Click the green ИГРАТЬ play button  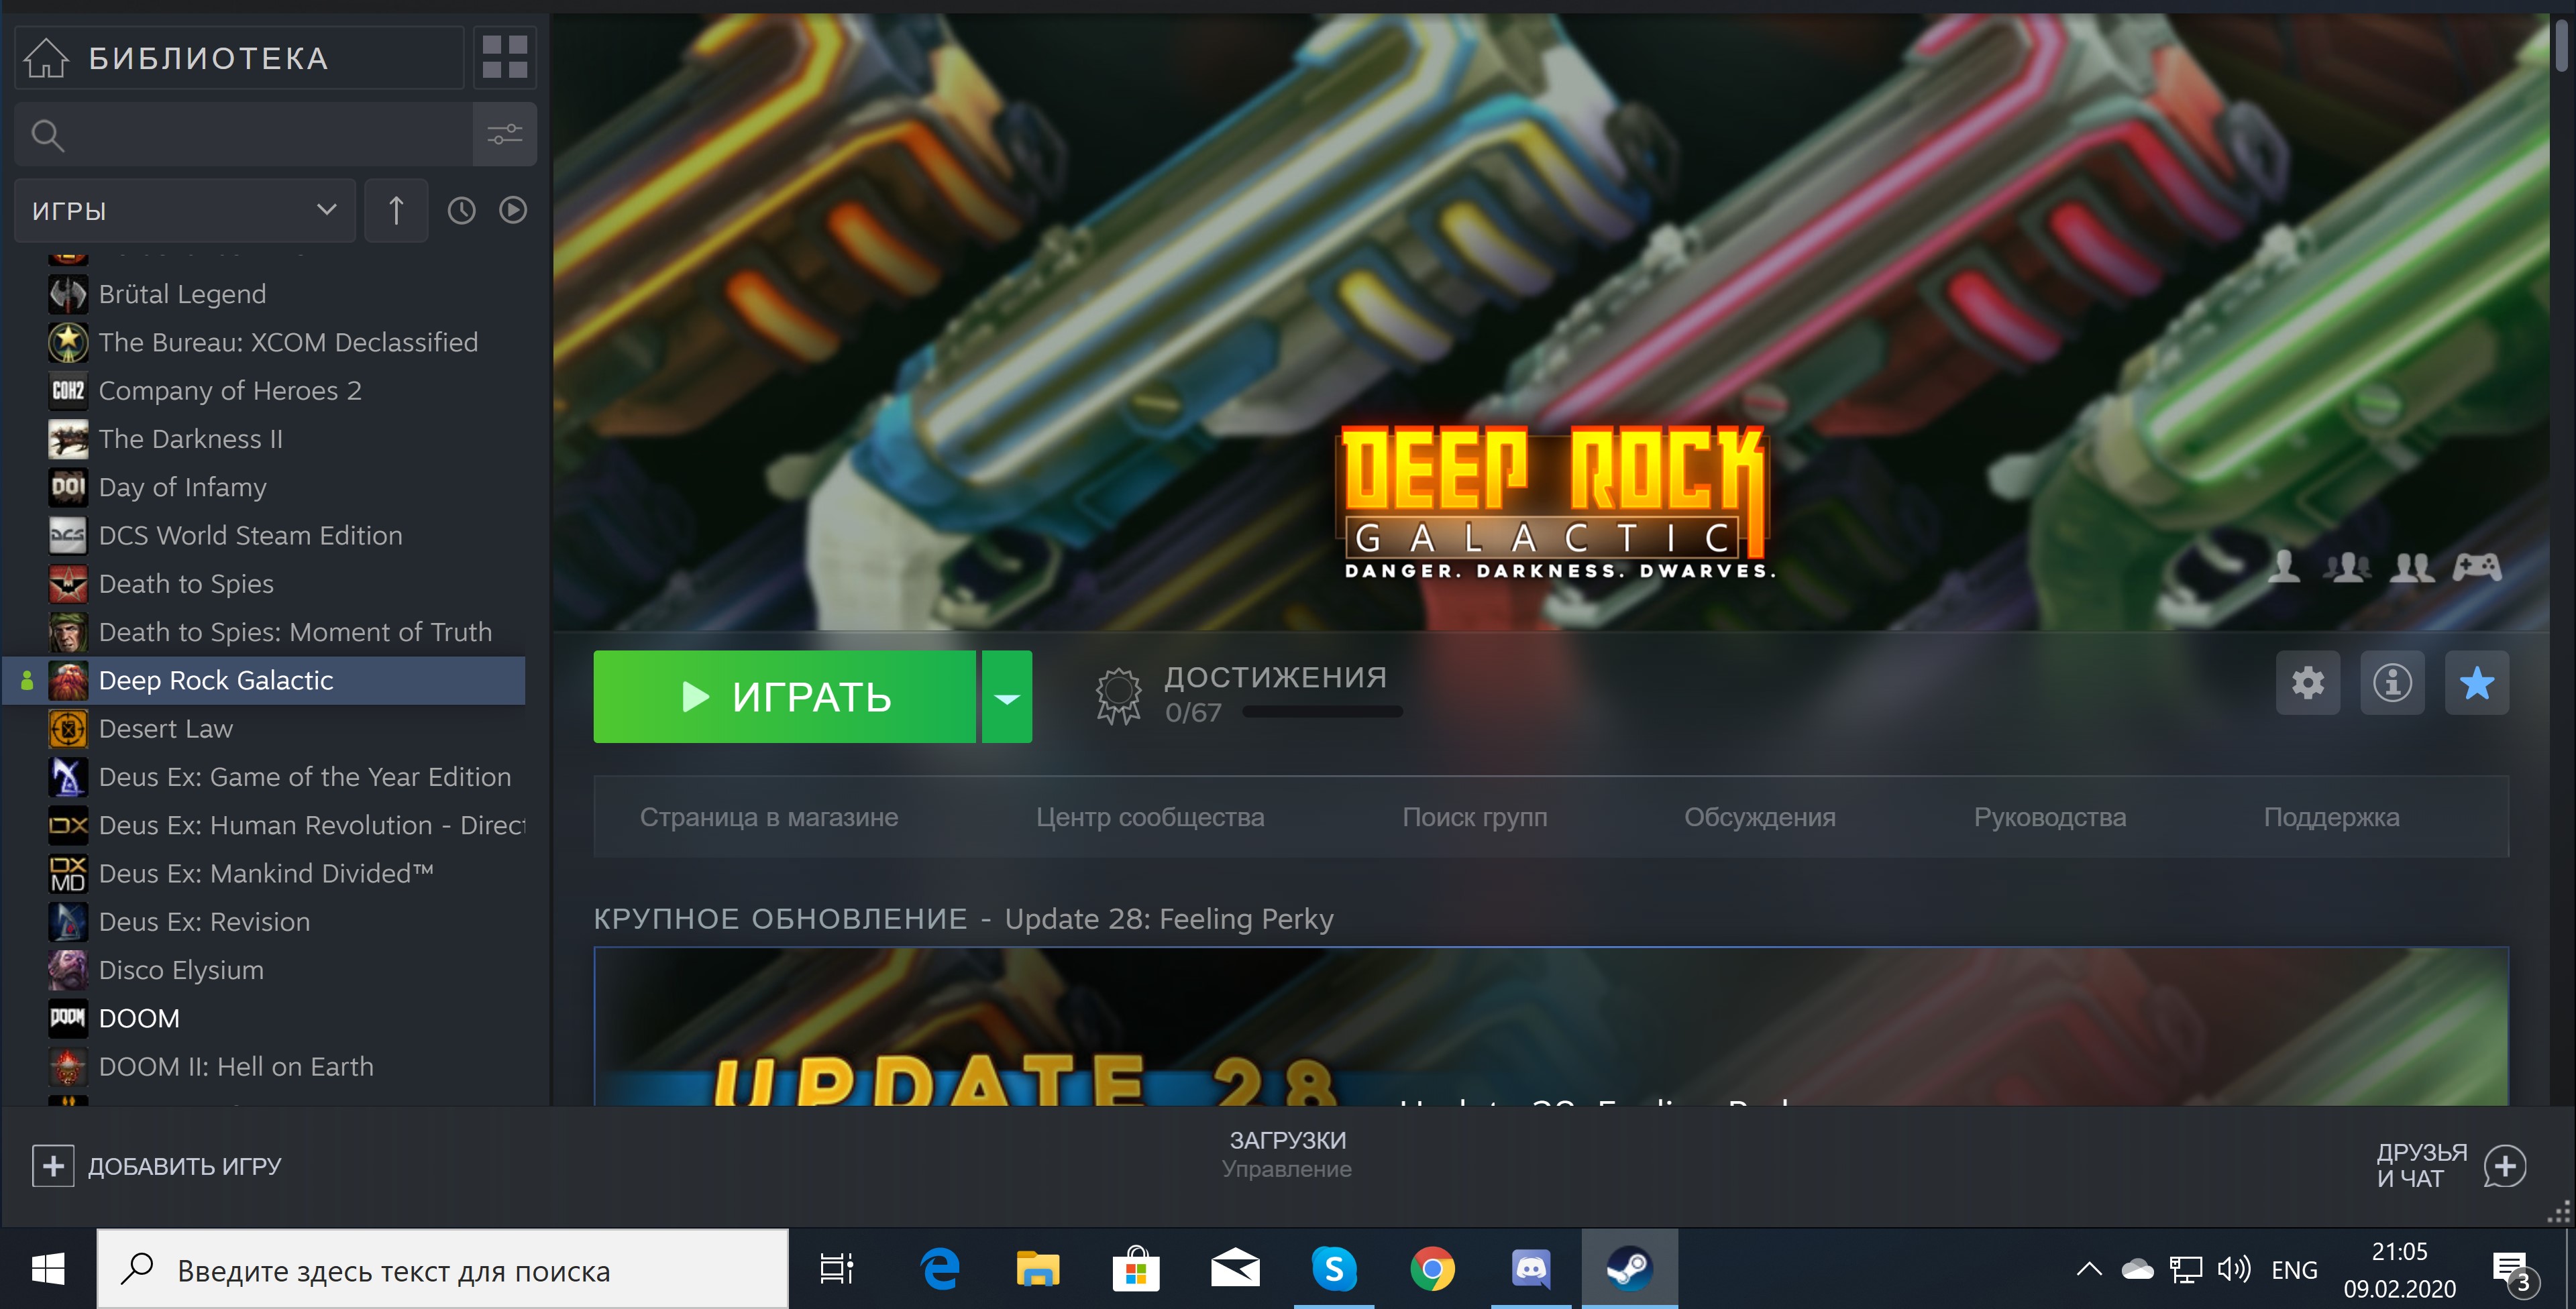tap(784, 697)
